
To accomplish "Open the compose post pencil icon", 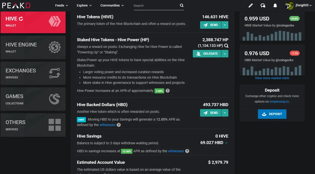I will pos(251,5).
